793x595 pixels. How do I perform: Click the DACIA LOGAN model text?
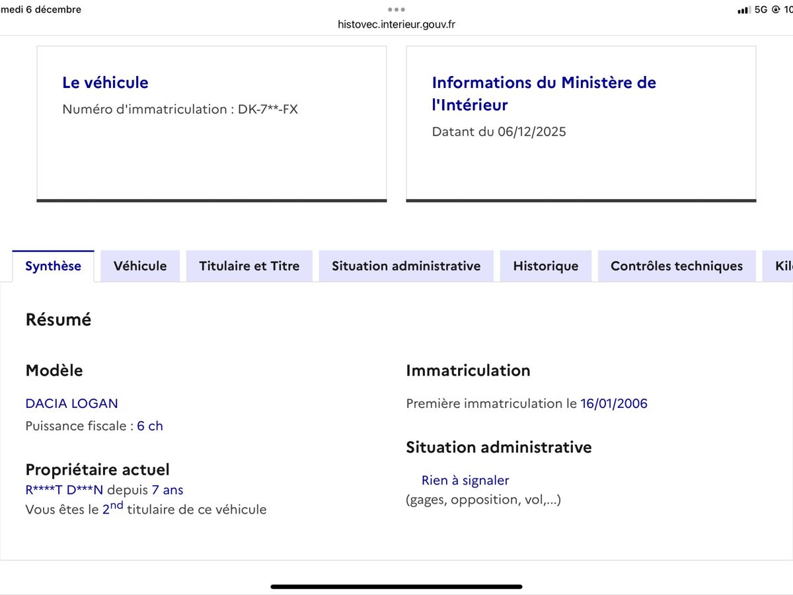pos(71,403)
